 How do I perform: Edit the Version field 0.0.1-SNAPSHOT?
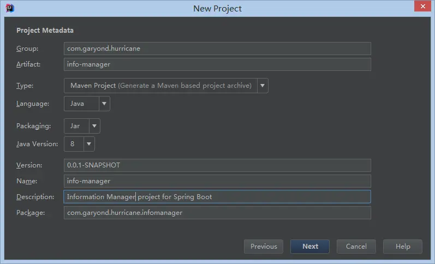pos(217,165)
